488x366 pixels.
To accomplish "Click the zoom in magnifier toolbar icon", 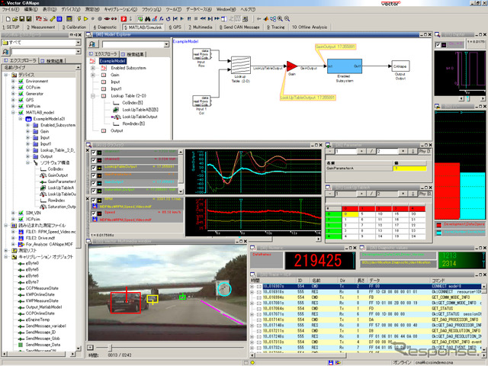I will coord(280,19).
